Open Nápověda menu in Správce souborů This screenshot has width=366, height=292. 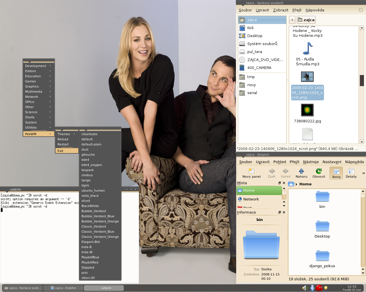click(x=315, y=10)
